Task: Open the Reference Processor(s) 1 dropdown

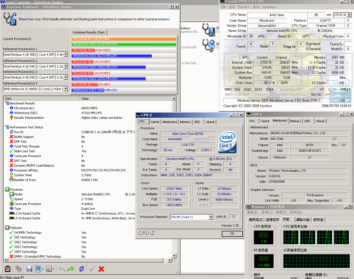Action: click(66, 54)
